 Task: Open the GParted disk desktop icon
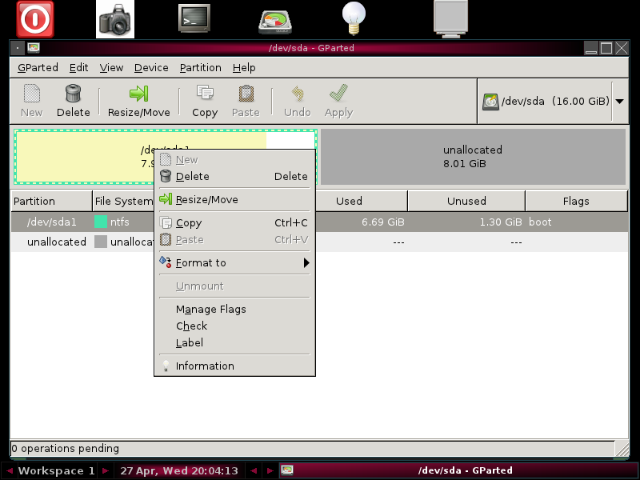pos(275,22)
